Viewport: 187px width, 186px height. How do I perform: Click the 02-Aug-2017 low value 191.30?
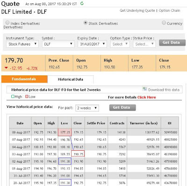[65, 161]
